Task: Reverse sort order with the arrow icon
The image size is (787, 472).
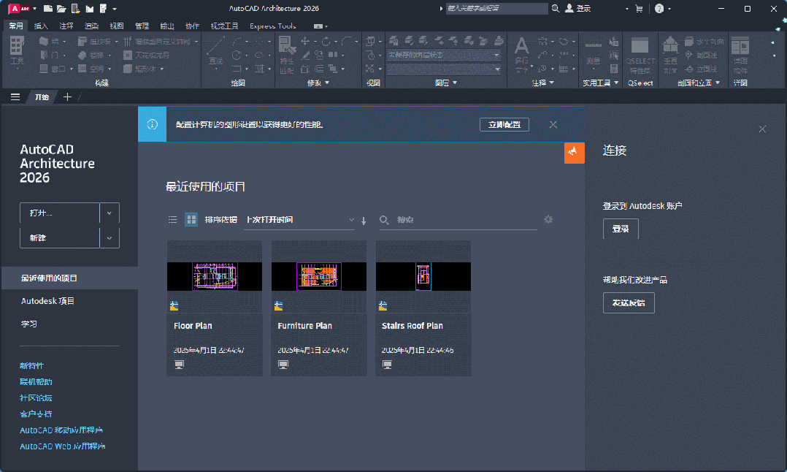Action: (x=364, y=221)
